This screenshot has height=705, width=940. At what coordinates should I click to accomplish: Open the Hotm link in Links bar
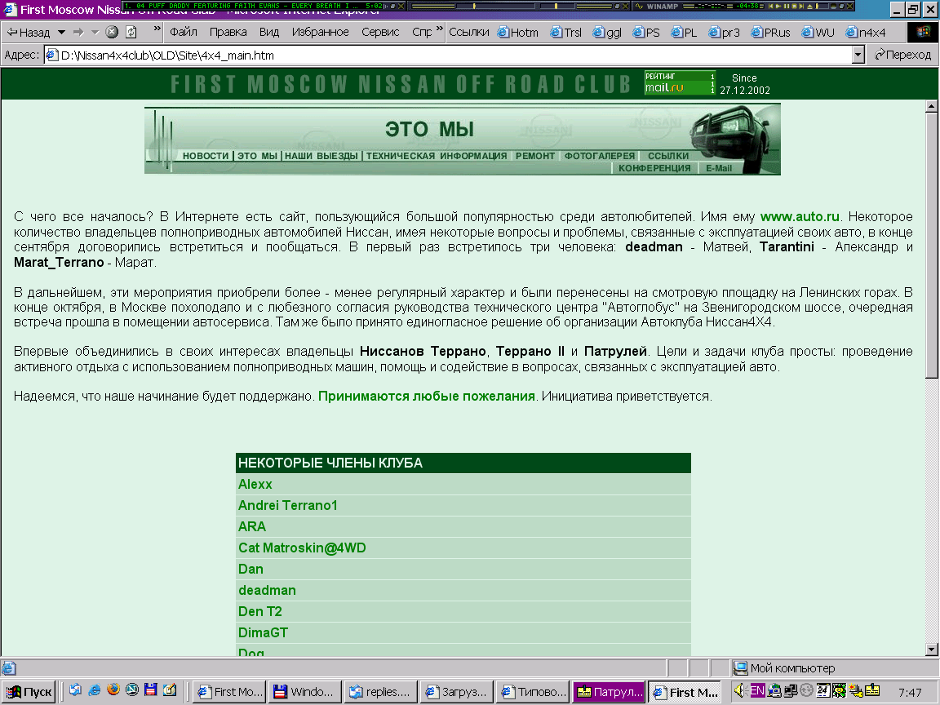pos(518,33)
